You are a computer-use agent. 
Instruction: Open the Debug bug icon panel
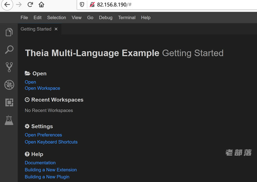click(x=9, y=85)
